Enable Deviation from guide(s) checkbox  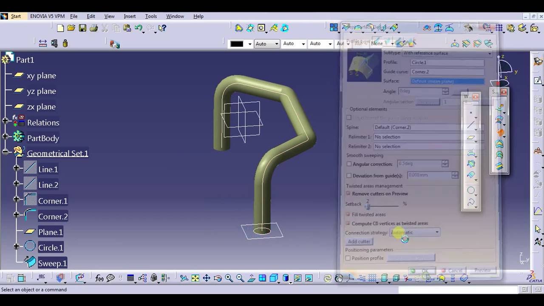pyautogui.click(x=349, y=176)
